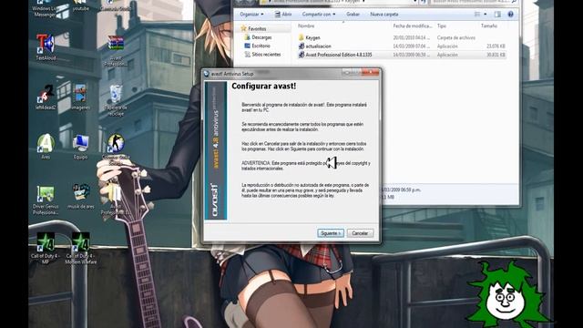Open the view options dropdown arrow
This screenshot has width=583, height=328.
(486, 15)
